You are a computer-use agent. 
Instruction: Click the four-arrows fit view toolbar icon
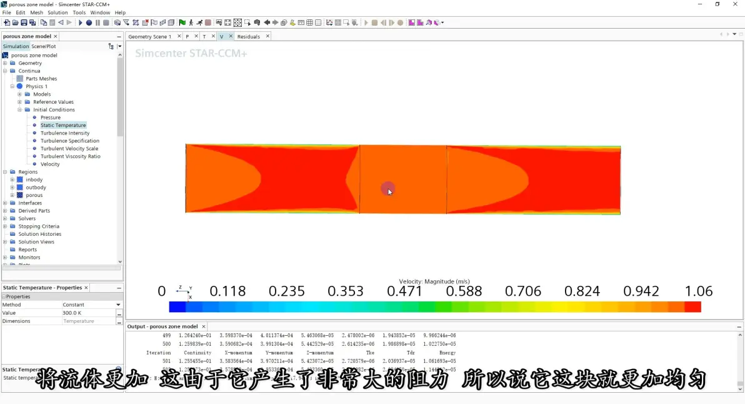[x=228, y=23]
